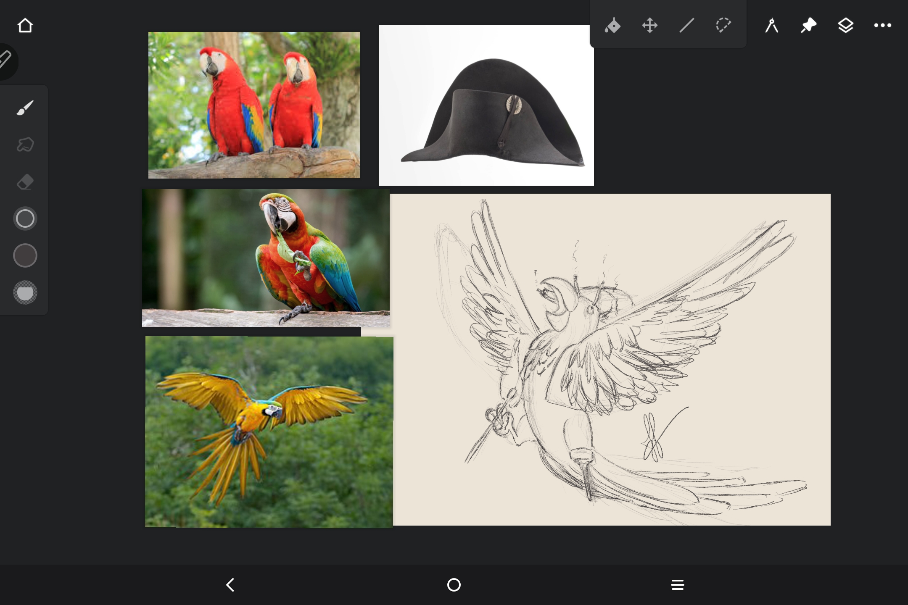908x605 pixels.
Task: Open the three-dot more options menu
Action: [x=882, y=26]
